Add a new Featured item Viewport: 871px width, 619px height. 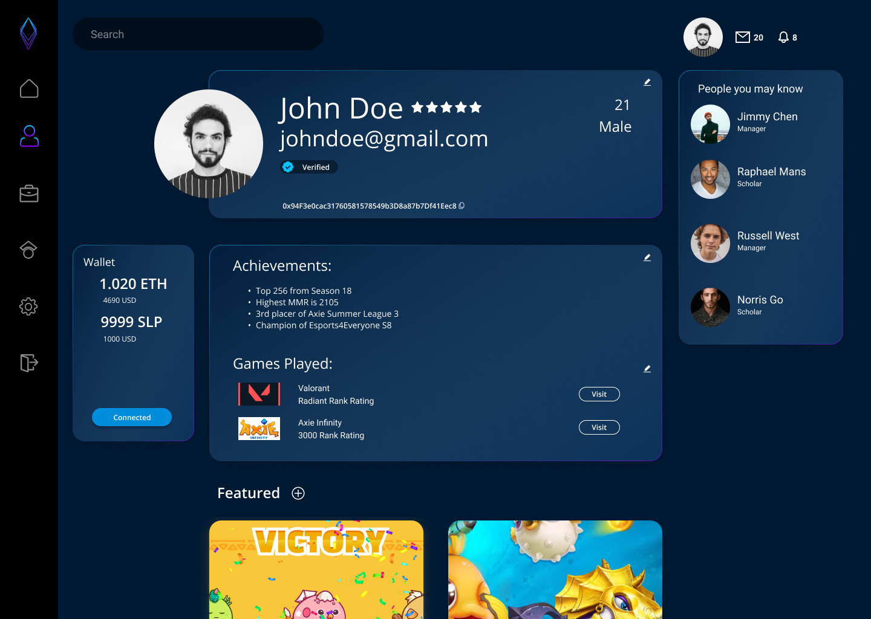(298, 493)
